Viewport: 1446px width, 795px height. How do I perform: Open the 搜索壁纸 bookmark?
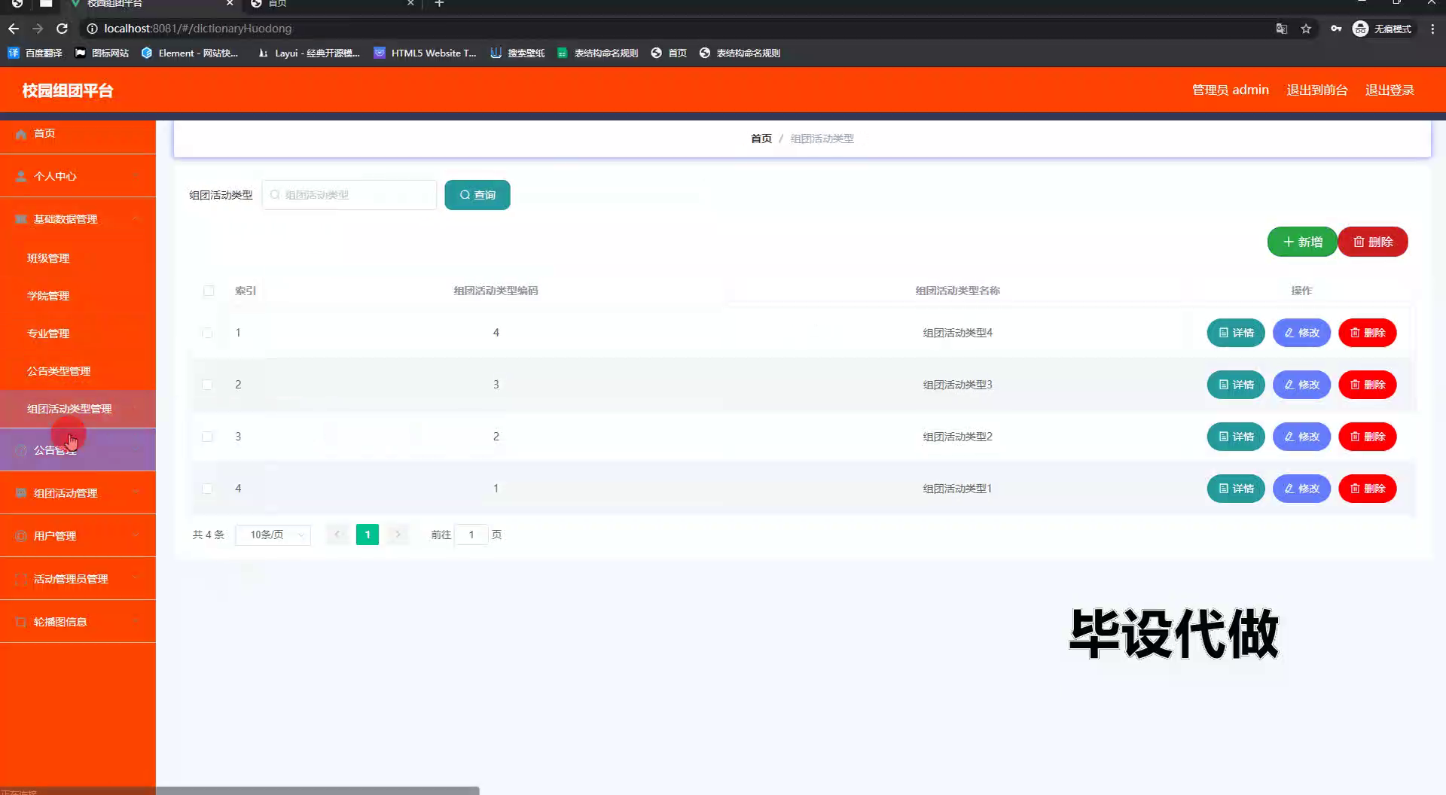coord(517,53)
